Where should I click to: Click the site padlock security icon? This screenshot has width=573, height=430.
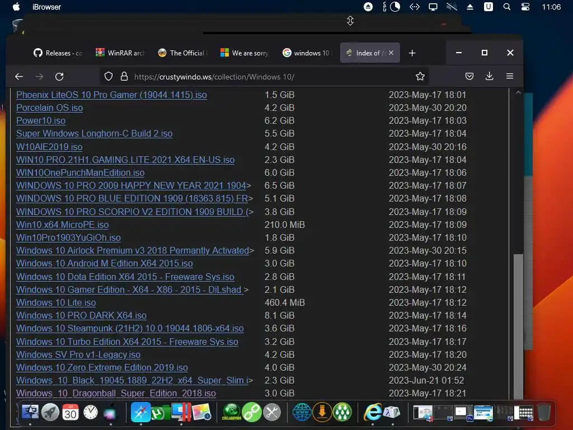point(124,76)
